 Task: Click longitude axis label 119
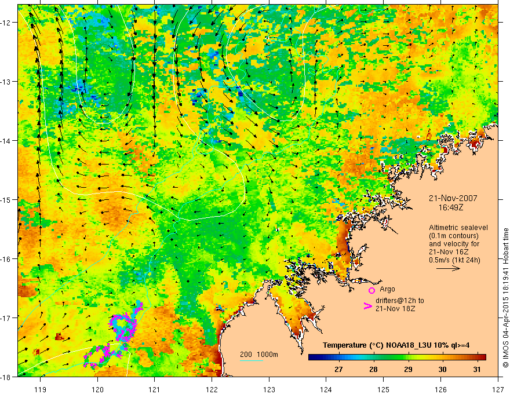41,389
